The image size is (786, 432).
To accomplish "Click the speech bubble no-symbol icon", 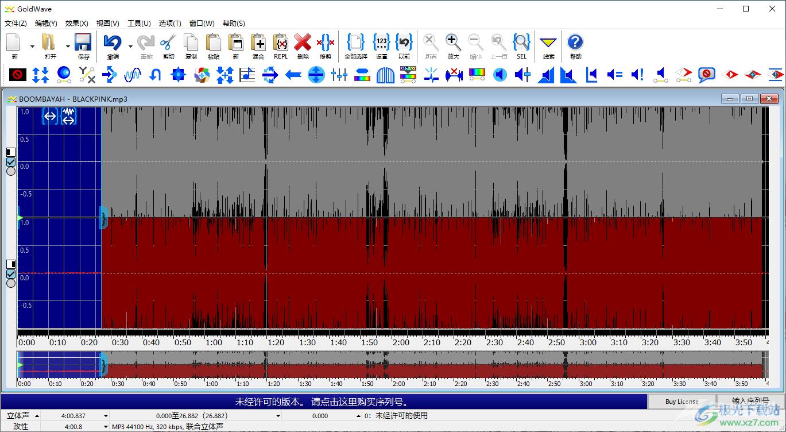I will point(707,74).
